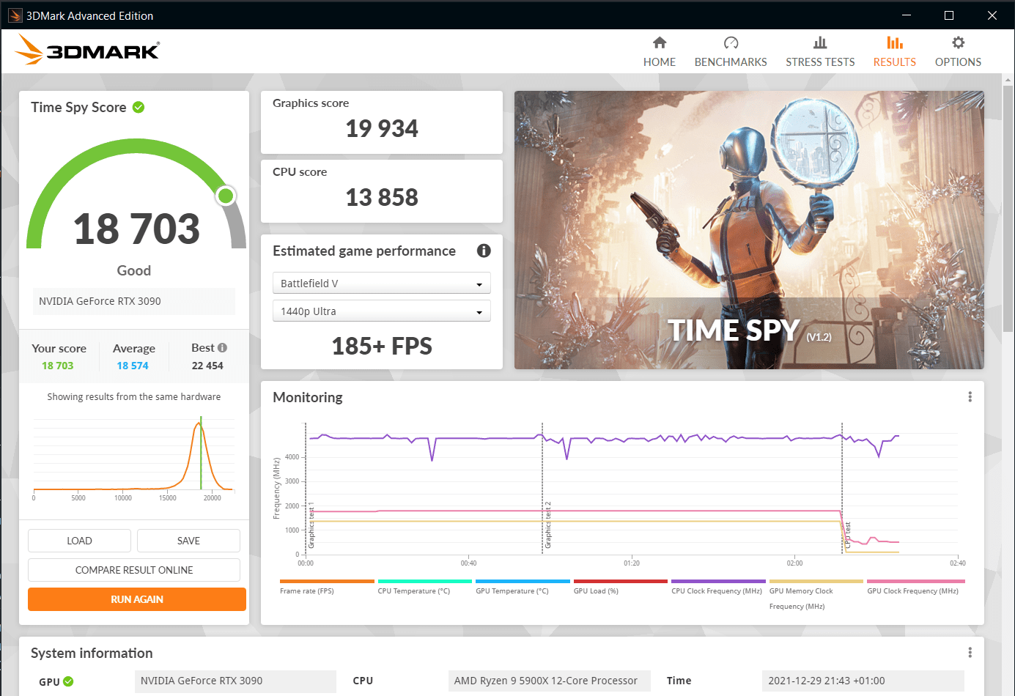The height and width of the screenshot is (696, 1015).
Task: Click the 185+ FPS estimate
Action: [382, 346]
